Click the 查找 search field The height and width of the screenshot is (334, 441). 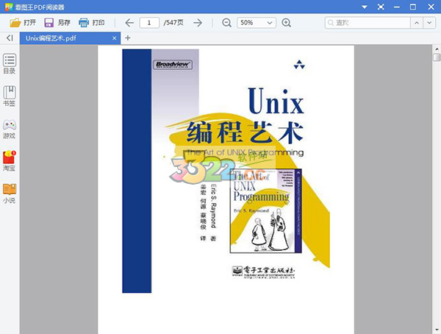coord(367,23)
